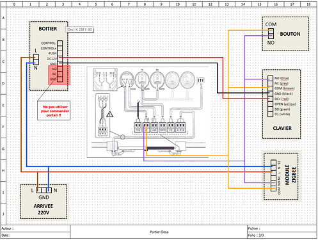This screenshot has width=318, height=240.
Task: Select the black GND horizontal wire
Action: 138,63
